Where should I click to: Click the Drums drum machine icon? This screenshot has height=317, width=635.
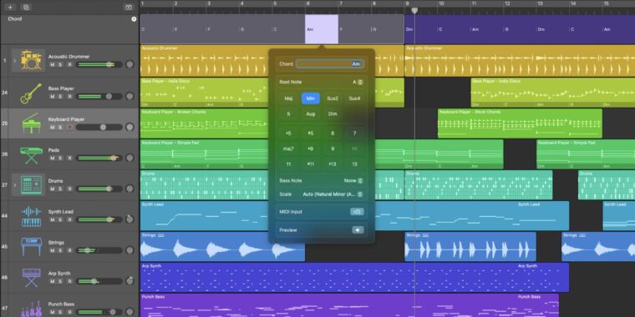click(31, 185)
